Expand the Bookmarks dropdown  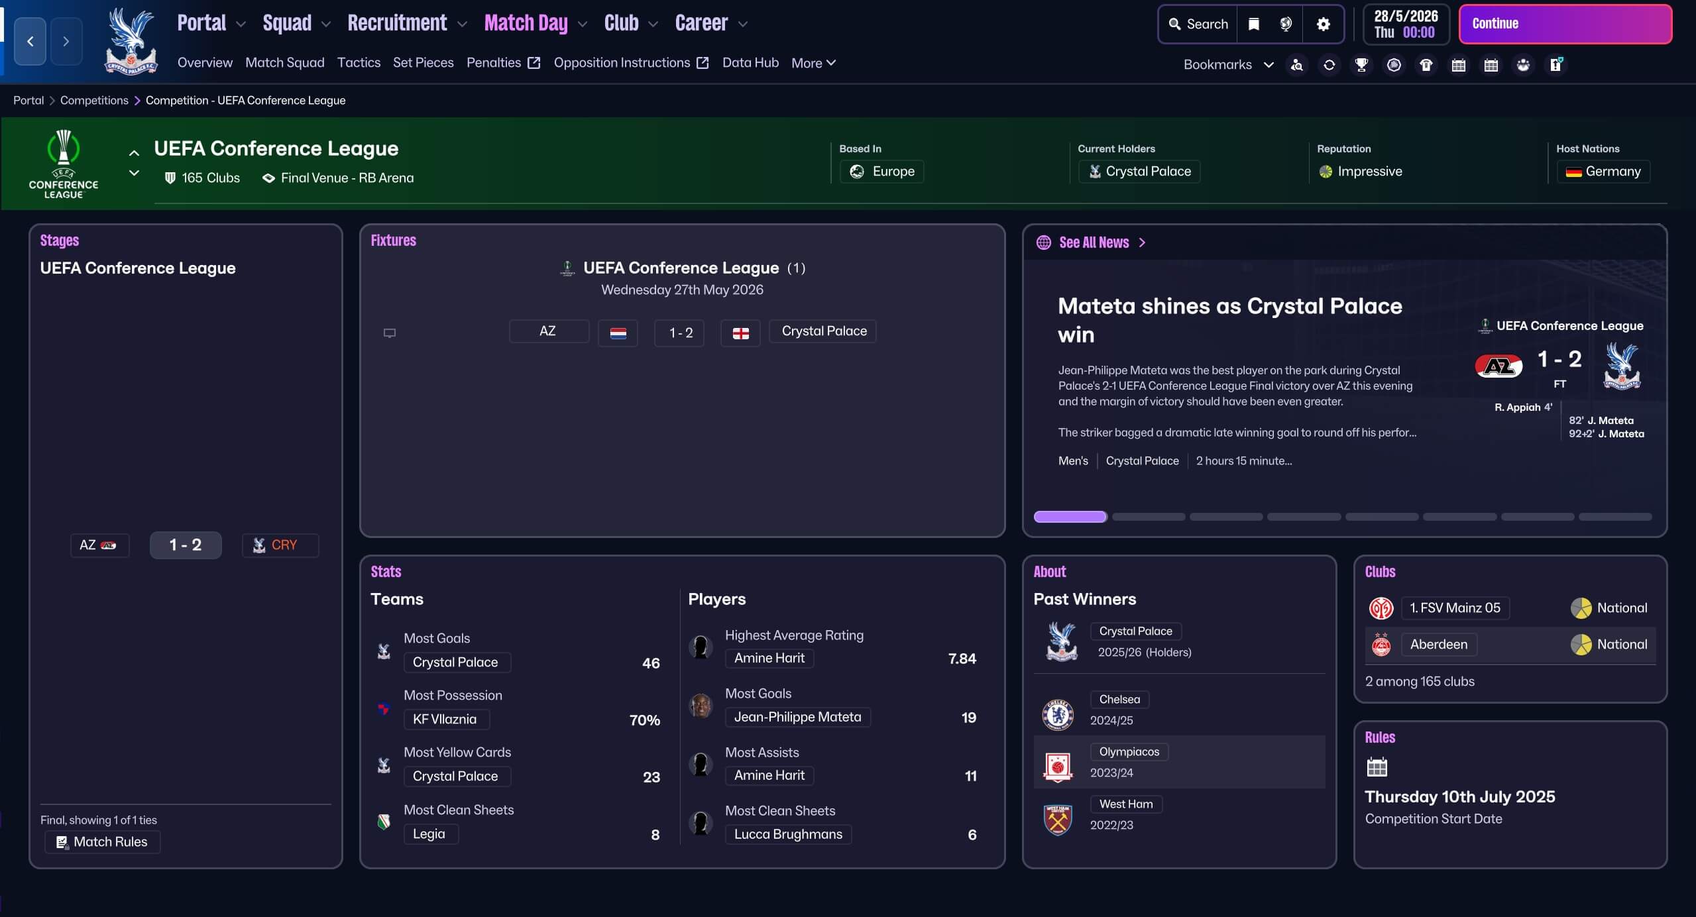tap(1228, 65)
